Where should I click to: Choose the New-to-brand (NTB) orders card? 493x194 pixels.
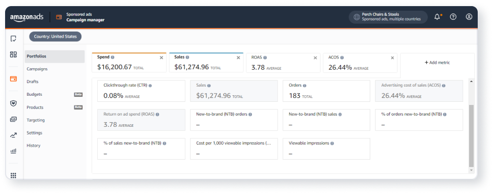[x=234, y=120]
